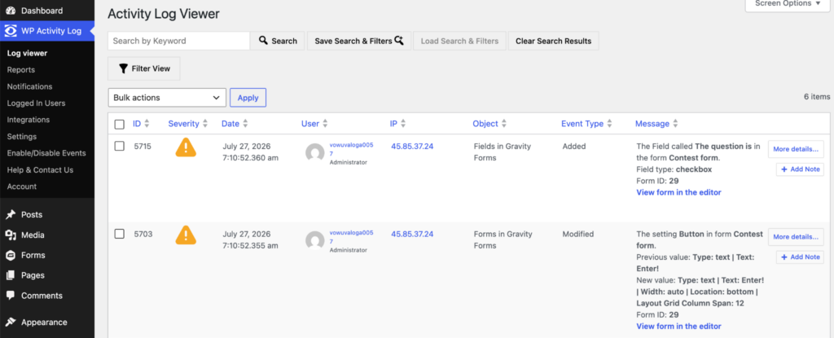Click severity warning icon for event 5703
The image size is (834, 338).
186,235
